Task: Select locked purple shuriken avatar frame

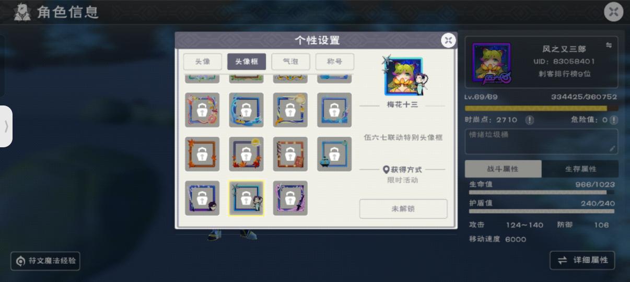Action: click(x=290, y=198)
